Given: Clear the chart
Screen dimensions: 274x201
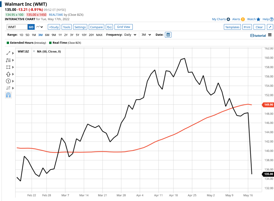Looking at the screenshot, I should tap(259, 27).
